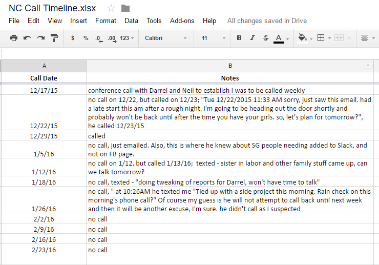Select the 1/5/16 date cell
This screenshot has width=379, height=265.
coord(44,150)
